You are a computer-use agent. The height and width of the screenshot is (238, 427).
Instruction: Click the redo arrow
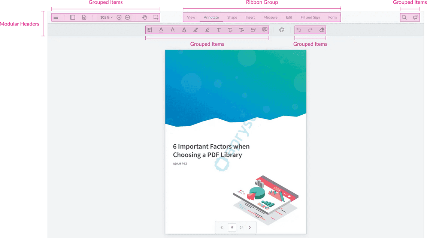[x=310, y=30]
